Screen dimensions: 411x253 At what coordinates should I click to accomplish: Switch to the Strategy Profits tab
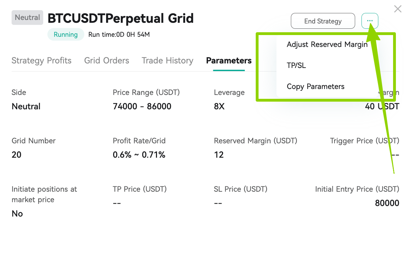tap(41, 61)
